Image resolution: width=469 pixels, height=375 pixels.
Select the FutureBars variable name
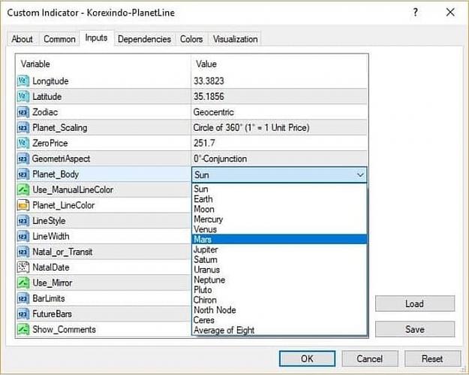point(52,314)
